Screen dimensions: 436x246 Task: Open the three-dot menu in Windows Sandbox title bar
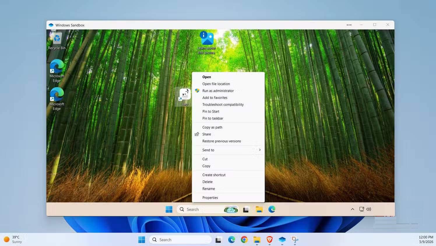coord(349,25)
